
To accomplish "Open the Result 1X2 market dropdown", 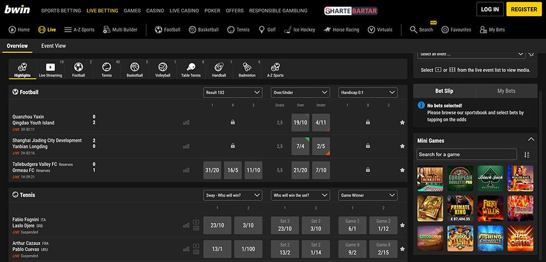I will [x=233, y=93].
